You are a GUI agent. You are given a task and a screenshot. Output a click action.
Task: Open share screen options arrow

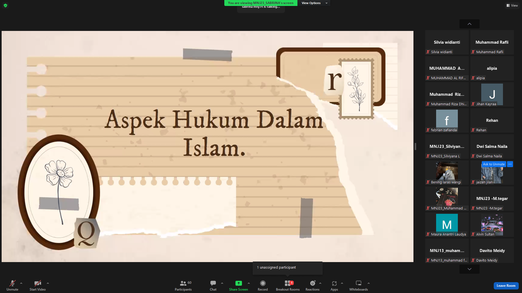click(249, 283)
